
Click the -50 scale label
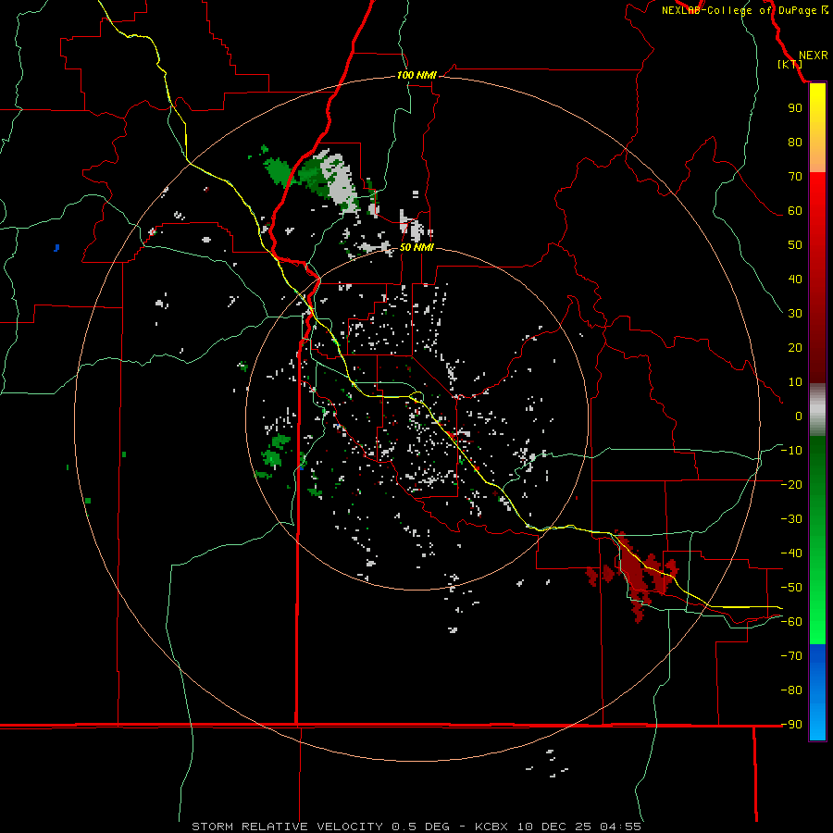pyautogui.click(x=791, y=588)
